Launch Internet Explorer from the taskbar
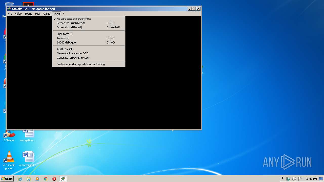Screen dimensions: 324x182 pyautogui.click(x=20, y=179)
